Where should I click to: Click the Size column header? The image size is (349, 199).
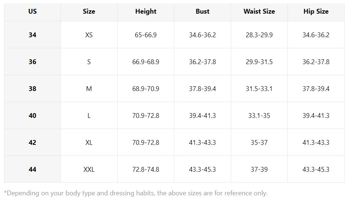pyautogui.click(x=89, y=11)
